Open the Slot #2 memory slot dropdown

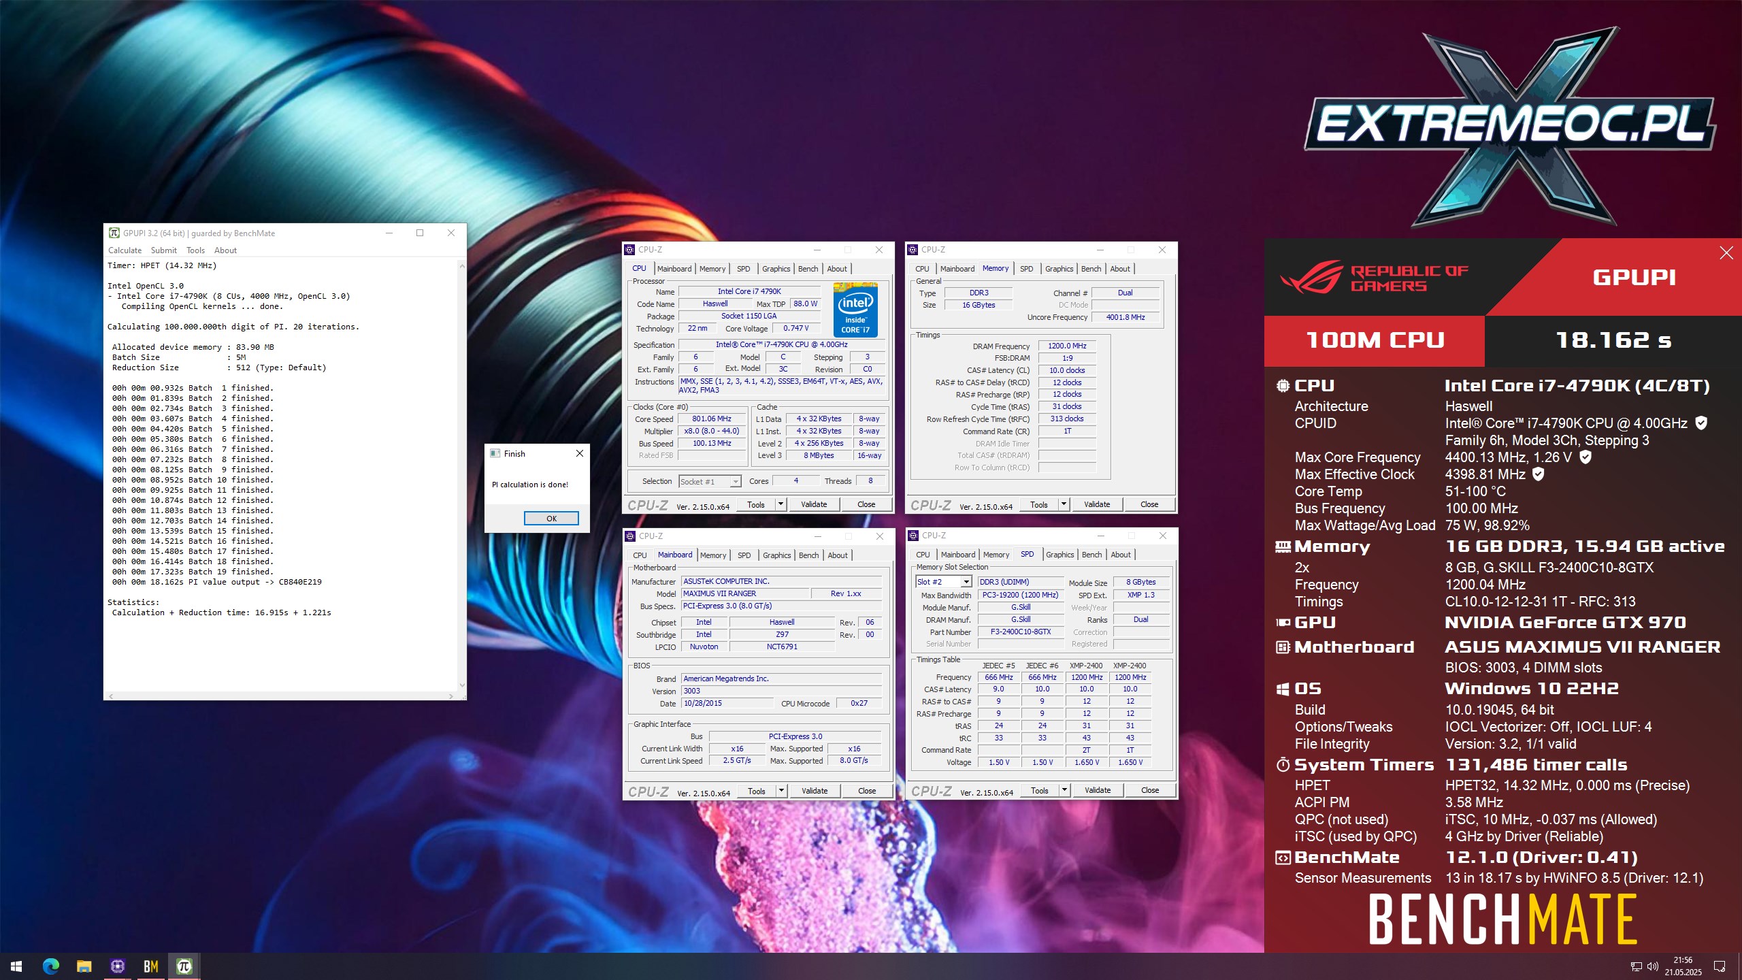966,582
